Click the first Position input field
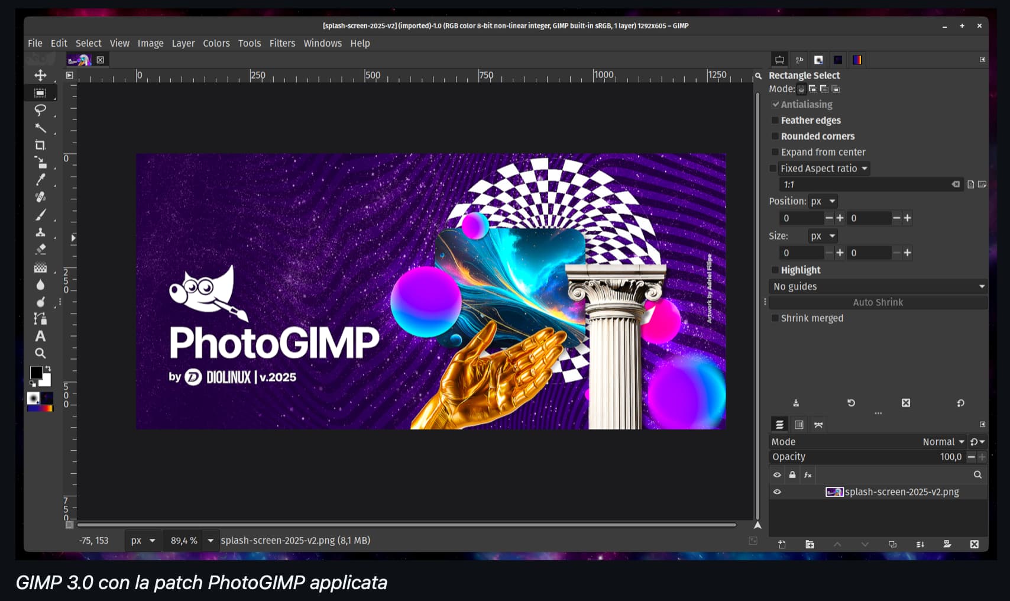Viewport: 1010px width, 601px height. (801, 218)
